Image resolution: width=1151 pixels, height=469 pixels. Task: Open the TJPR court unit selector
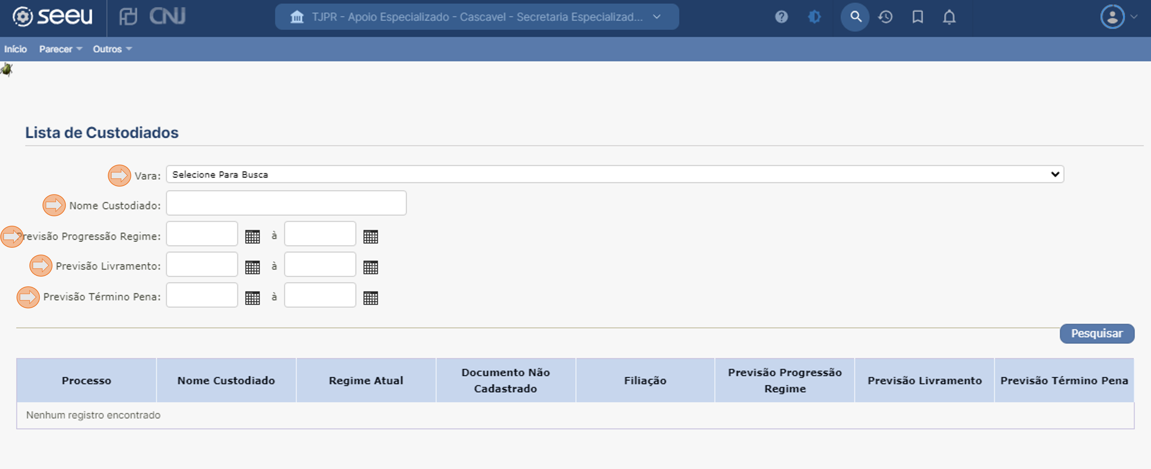point(477,17)
